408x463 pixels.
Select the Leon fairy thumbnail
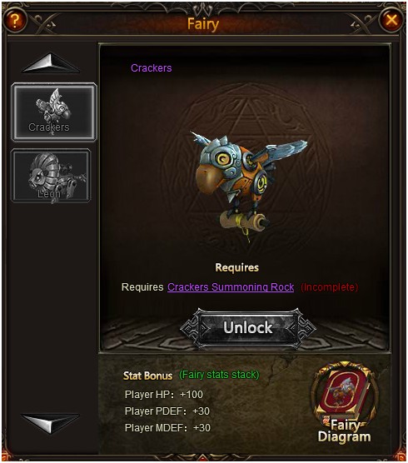click(x=51, y=176)
